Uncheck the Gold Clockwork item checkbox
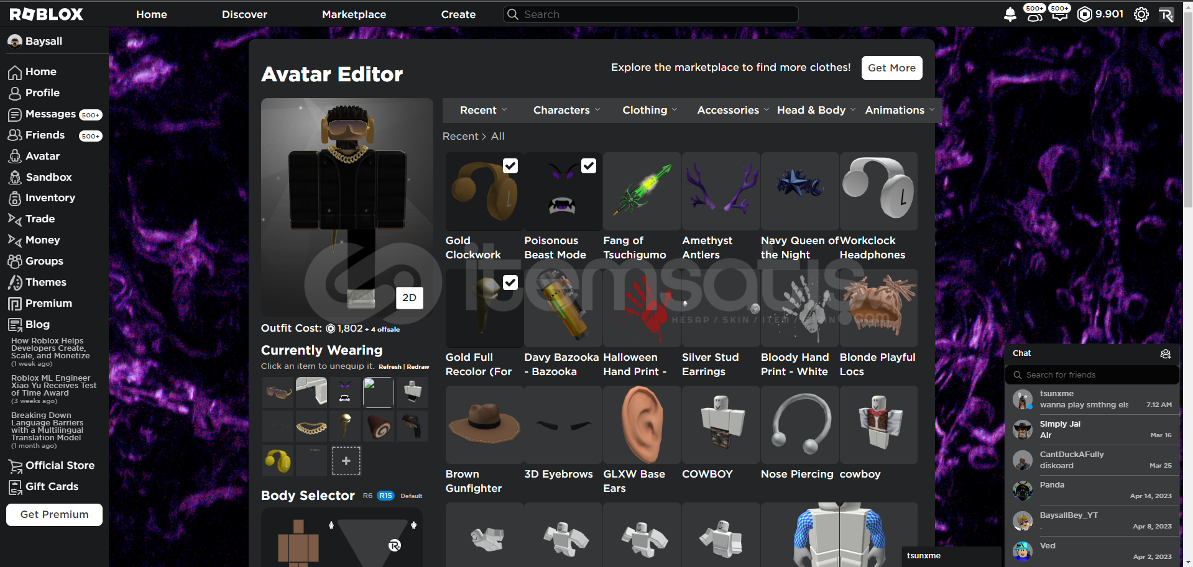 pos(510,166)
